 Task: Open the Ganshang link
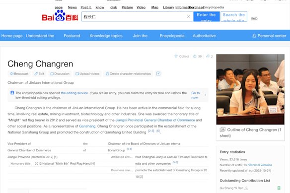point(87,126)
